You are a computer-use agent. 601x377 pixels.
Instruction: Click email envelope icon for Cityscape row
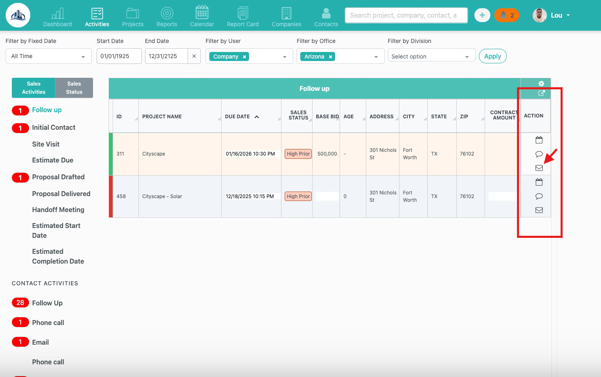539,168
